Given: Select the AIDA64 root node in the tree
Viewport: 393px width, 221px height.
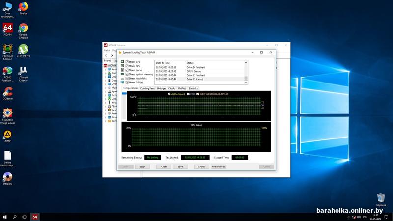Looking at the screenshot, I should pos(110,66).
